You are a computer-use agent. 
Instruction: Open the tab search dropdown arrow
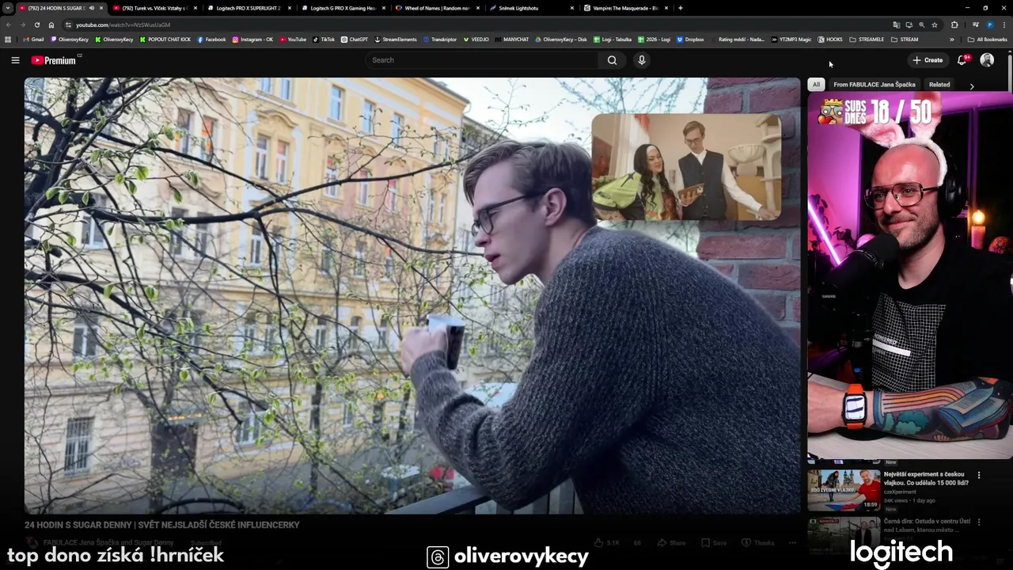coord(8,8)
